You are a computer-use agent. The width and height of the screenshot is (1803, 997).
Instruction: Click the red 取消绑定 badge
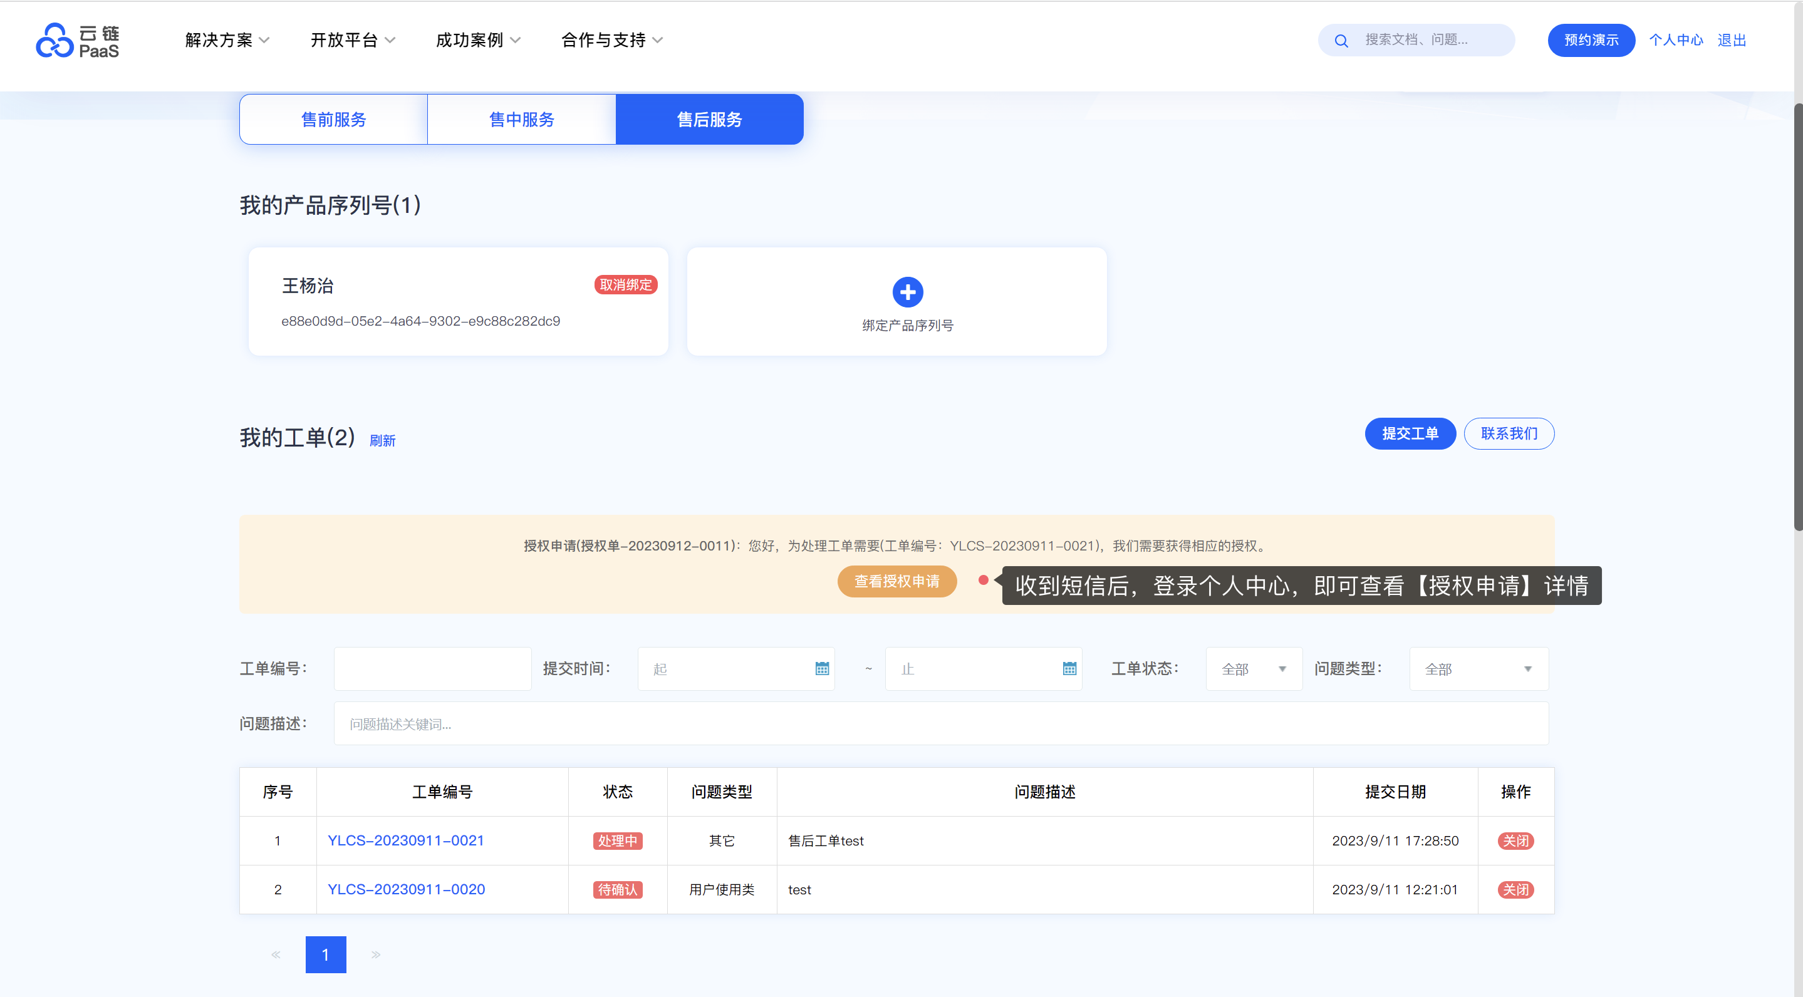click(625, 285)
